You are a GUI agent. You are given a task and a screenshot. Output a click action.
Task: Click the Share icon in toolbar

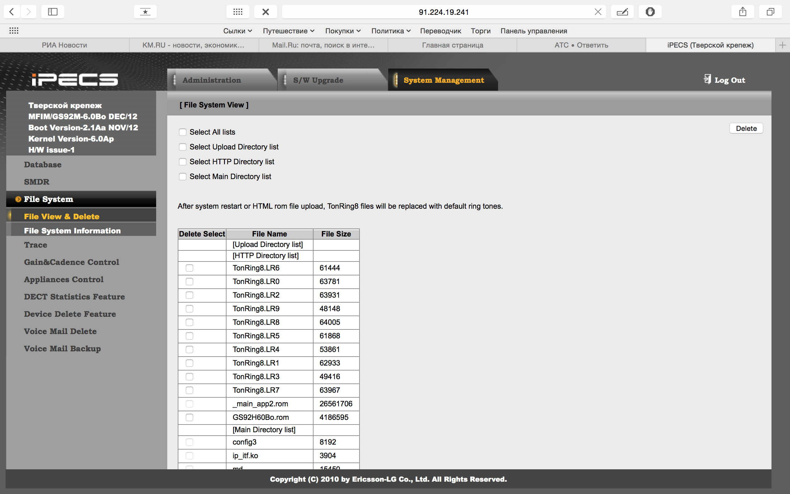pos(743,12)
